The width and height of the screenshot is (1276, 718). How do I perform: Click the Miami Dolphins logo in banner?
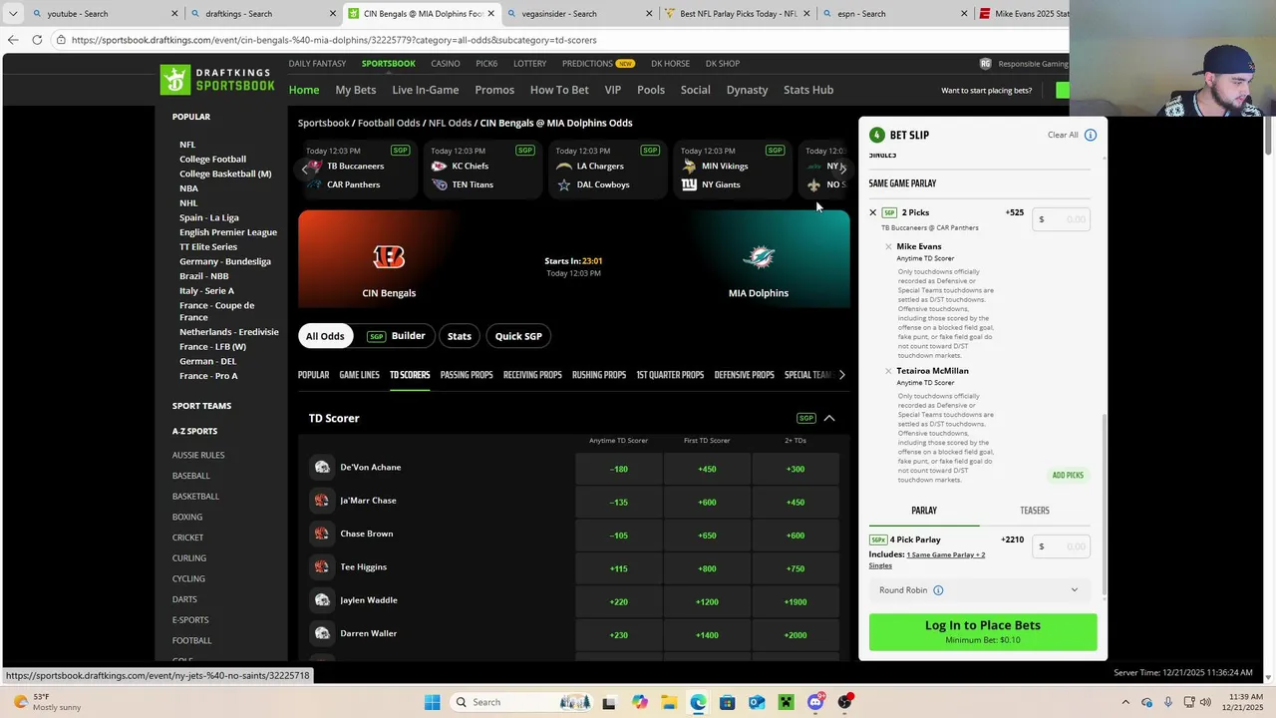(759, 257)
